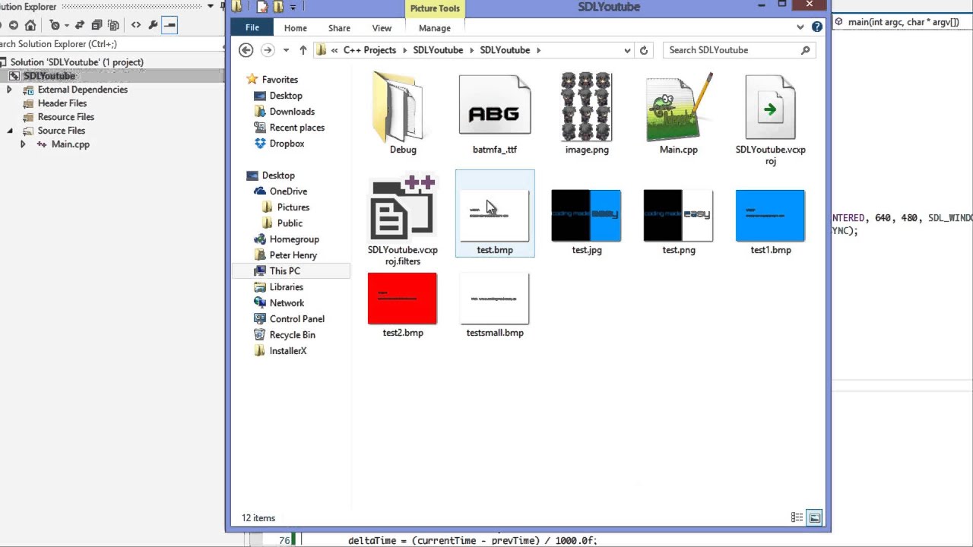Collapse Source Files in Solution Explorer
Screen dimensions: 973x547
coord(10,131)
